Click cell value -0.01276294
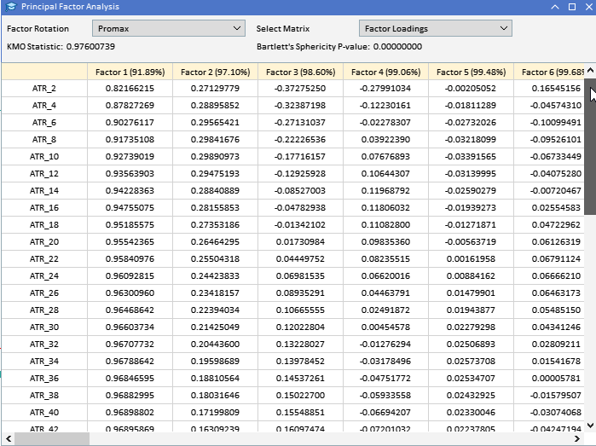Viewport: 596px width, 446px height. (385, 345)
